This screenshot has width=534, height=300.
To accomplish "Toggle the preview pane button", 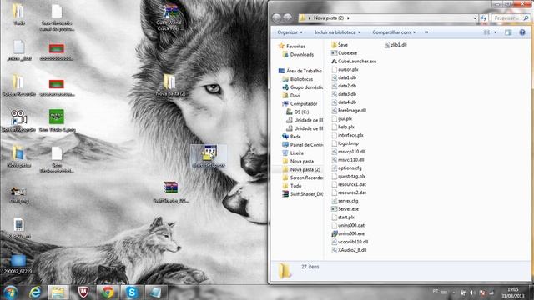I will (508, 32).
